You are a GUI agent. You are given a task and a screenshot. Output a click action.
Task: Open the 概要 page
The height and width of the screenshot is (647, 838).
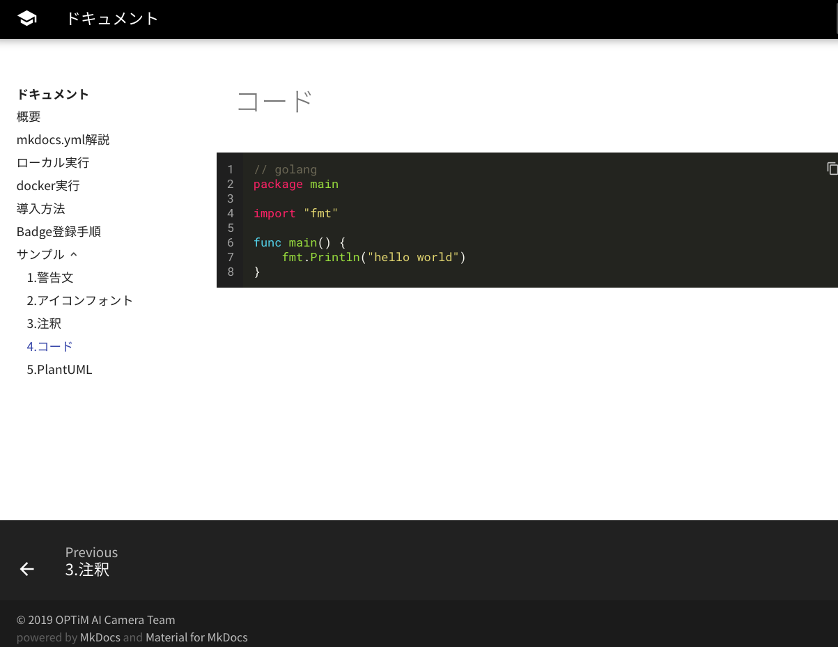point(29,116)
